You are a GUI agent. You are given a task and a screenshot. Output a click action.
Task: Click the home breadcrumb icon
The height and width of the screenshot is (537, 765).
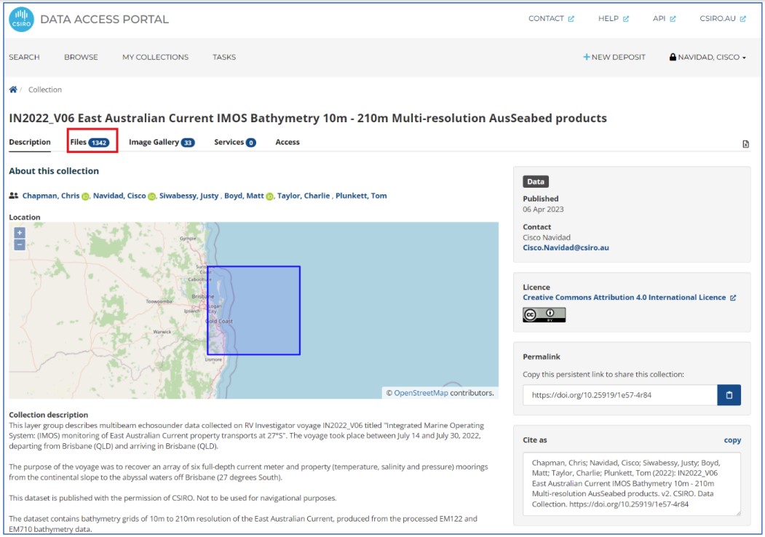click(13, 89)
